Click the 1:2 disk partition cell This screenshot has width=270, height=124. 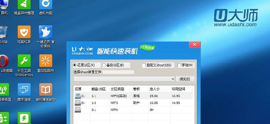94,103
